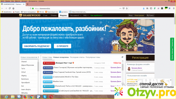
Task: Click the shopping cart extension icon
Action: 170,8
